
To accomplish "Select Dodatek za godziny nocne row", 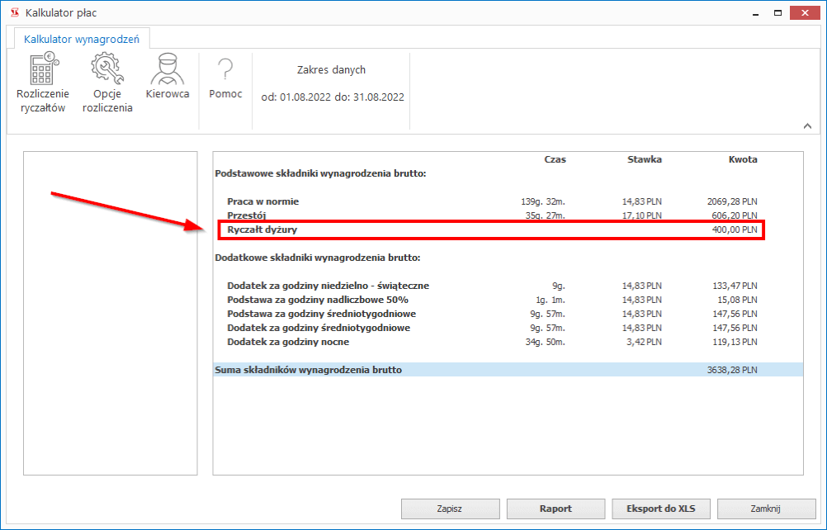I will pos(491,342).
